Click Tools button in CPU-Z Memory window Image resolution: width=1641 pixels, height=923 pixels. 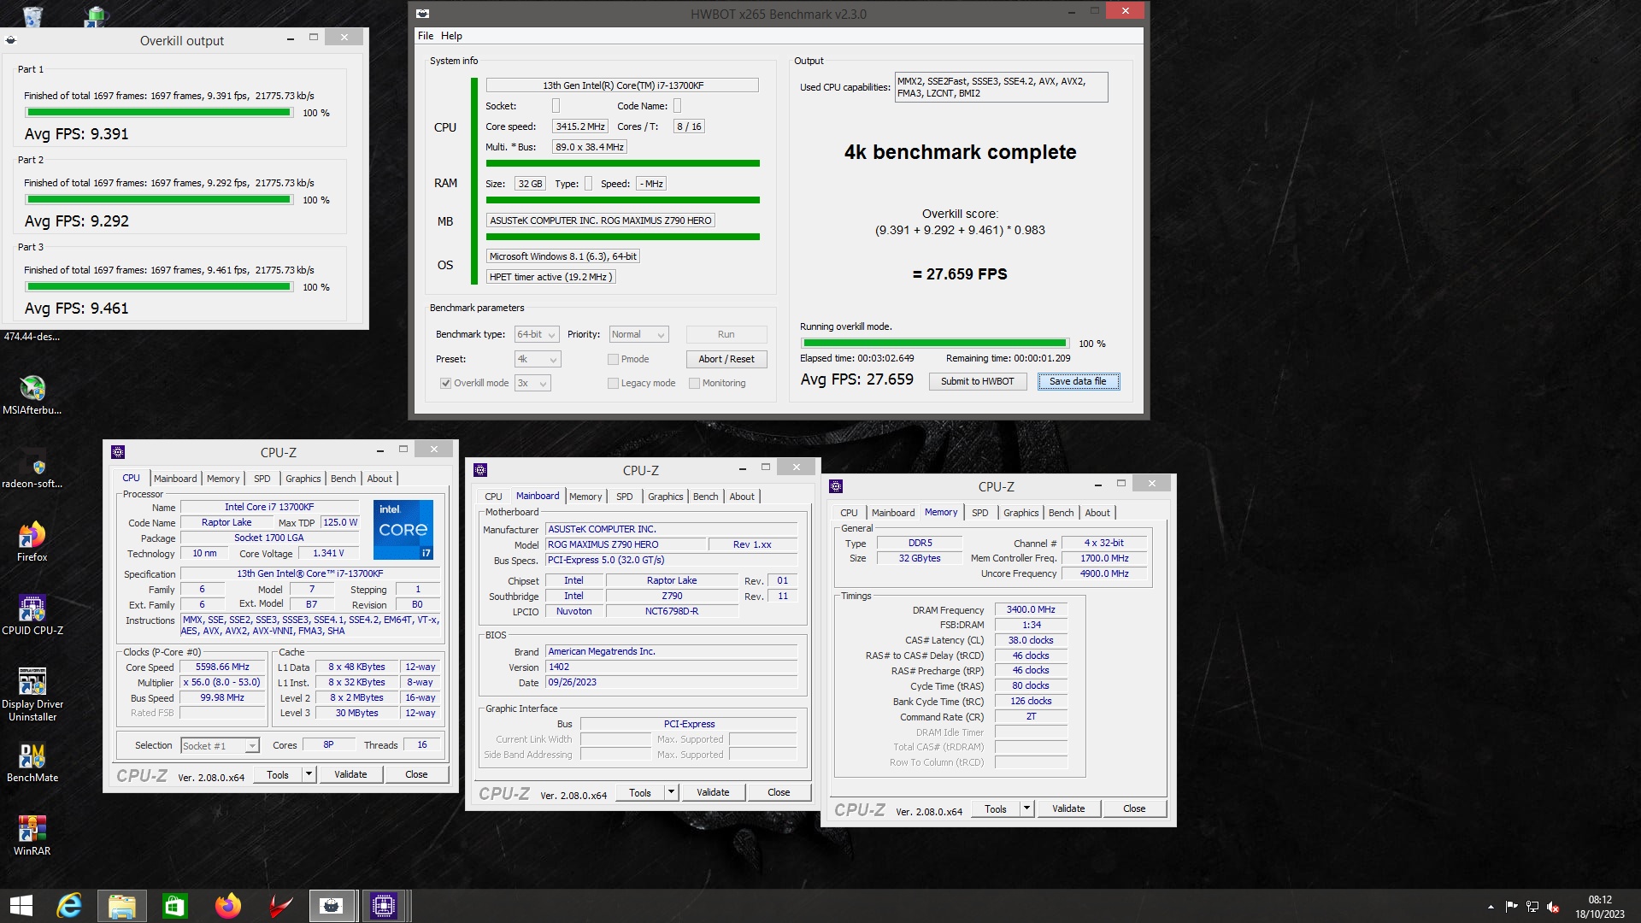point(996,808)
